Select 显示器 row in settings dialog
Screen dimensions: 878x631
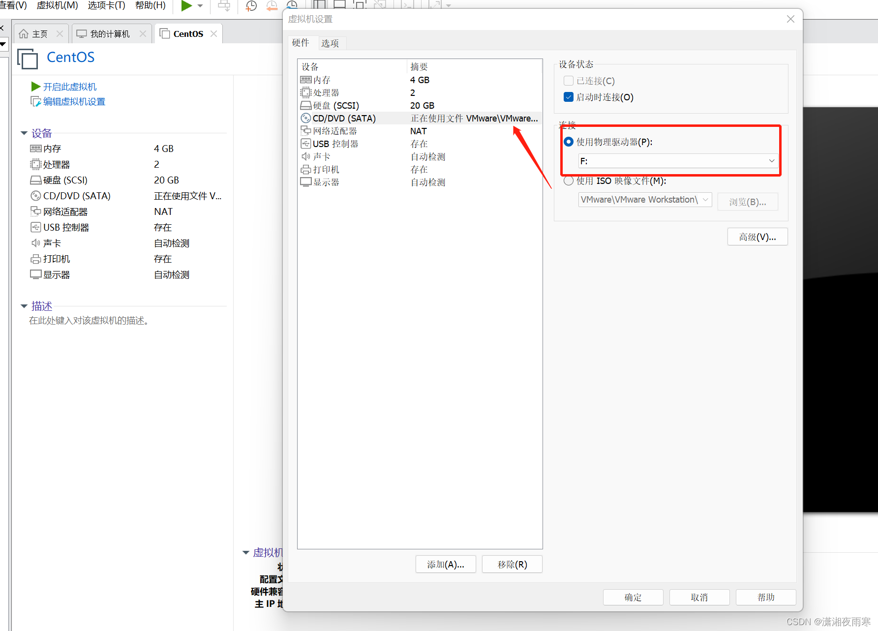click(x=420, y=182)
